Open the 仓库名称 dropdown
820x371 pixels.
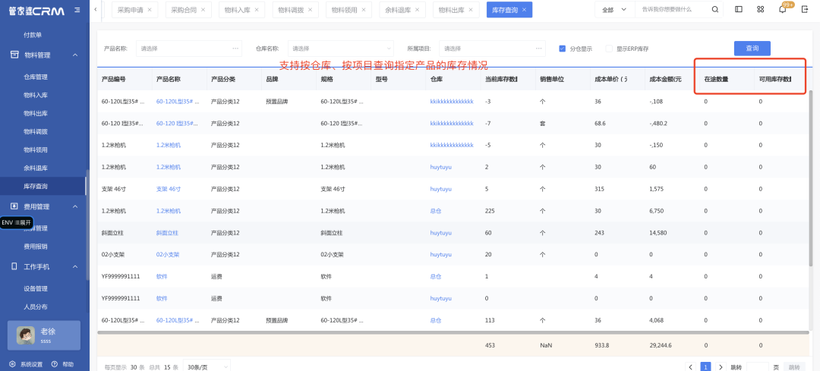[340, 49]
